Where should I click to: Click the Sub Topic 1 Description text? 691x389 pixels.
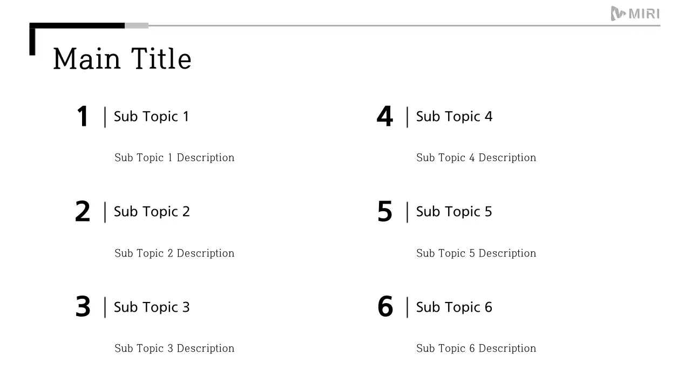point(174,158)
